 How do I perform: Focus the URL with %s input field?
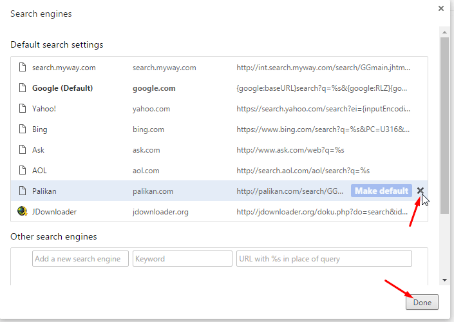(x=324, y=259)
